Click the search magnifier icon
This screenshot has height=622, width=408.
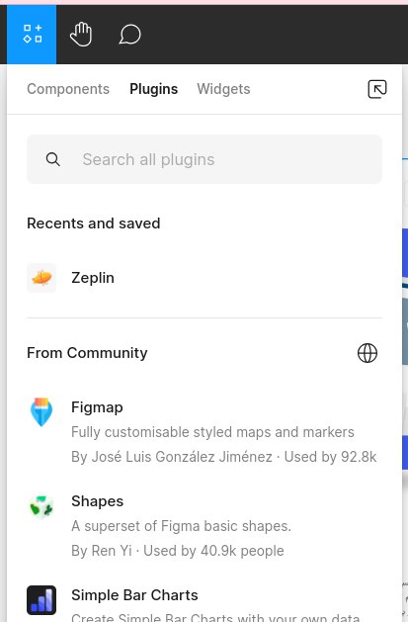[53, 159]
